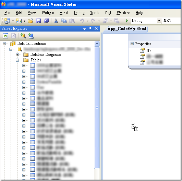This screenshot has height=181, width=182.
Task: Click the Cut scissors icon
Action: pyautogui.click(x=56, y=21)
